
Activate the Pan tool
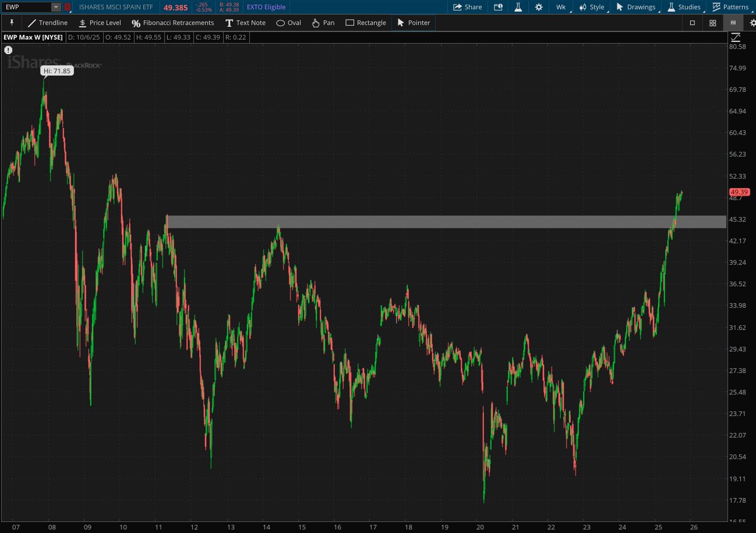(324, 23)
